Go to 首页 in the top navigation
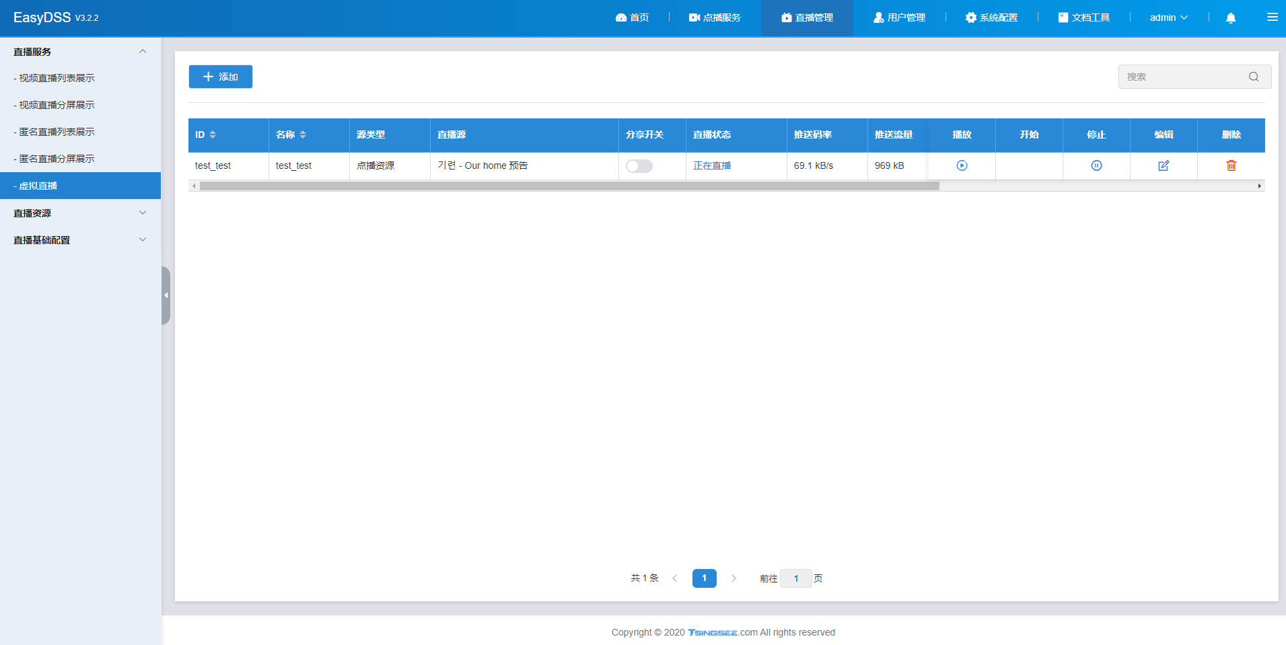1286x645 pixels. [x=633, y=17]
